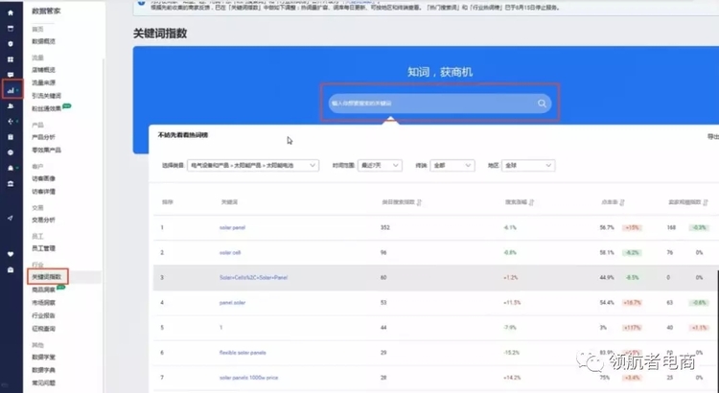This screenshot has width=719, height=393.
Task: Open the user profile icon in sidebar
Action: click(x=11, y=106)
